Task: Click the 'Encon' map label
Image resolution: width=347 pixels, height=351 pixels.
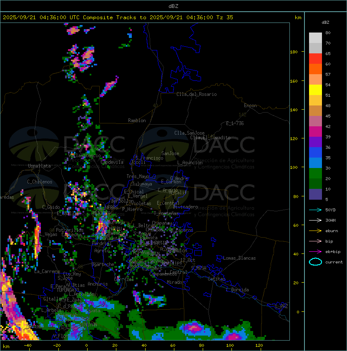Action: pos(250,105)
